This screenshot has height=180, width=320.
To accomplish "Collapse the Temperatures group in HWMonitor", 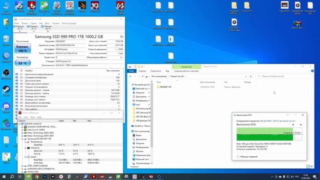I will [25, 142].
